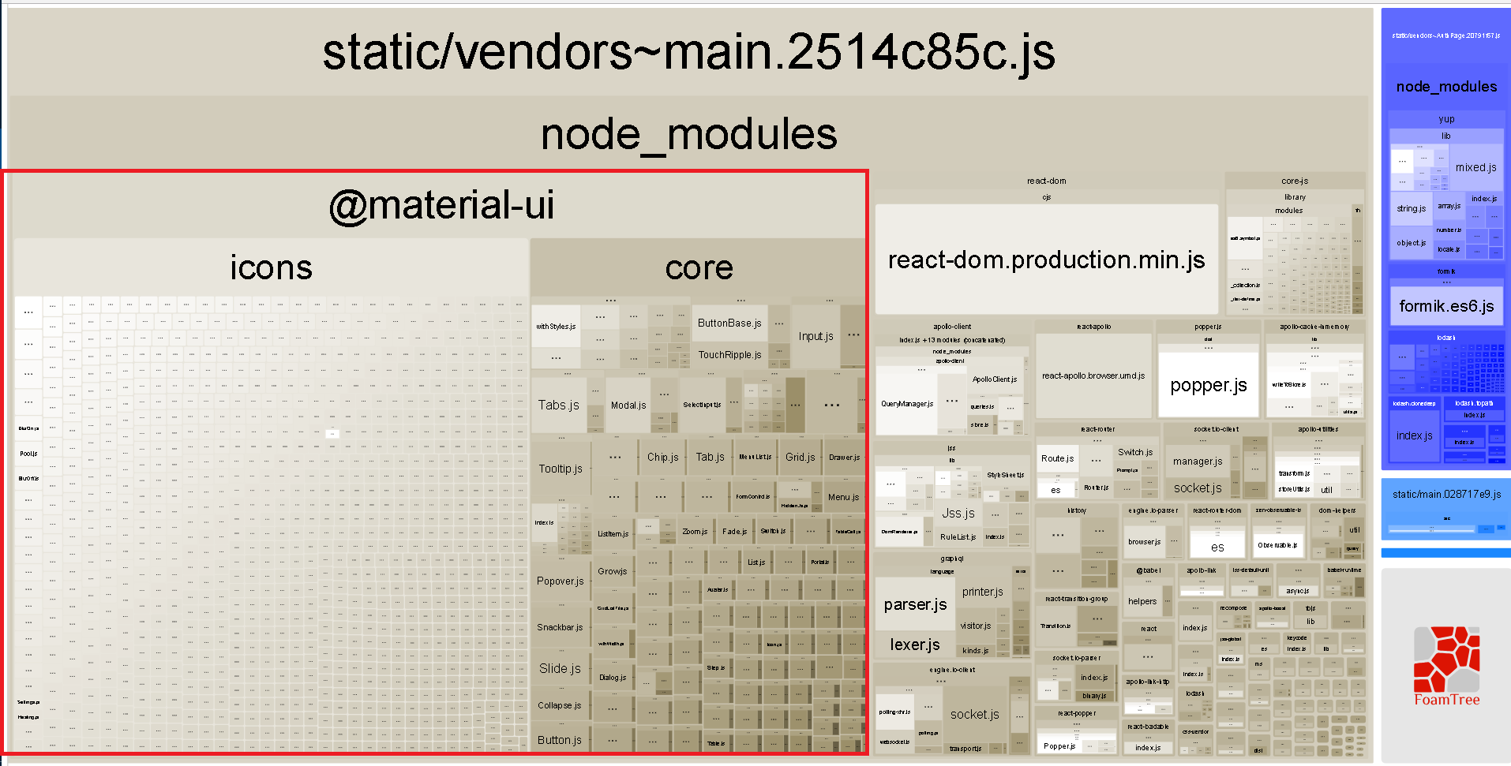
Task: Select the @material-ui group header
Action: pyautogui.click(x=442, y=205)
